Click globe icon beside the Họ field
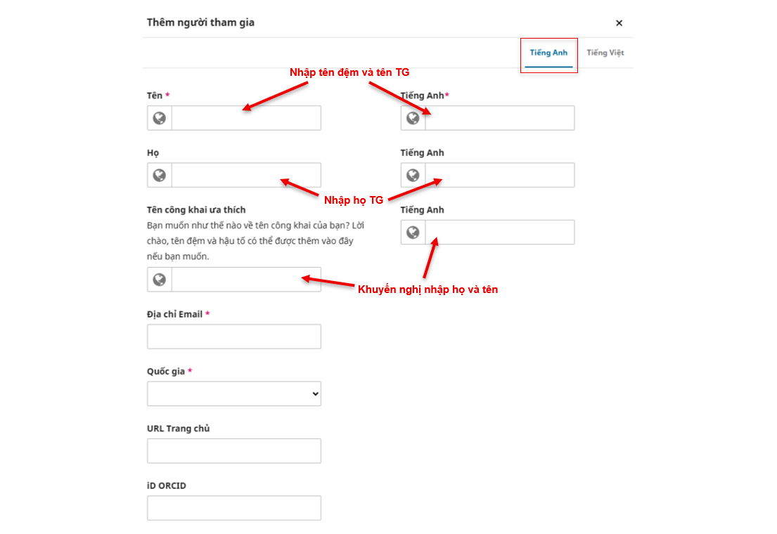 (x=160, y=175)
